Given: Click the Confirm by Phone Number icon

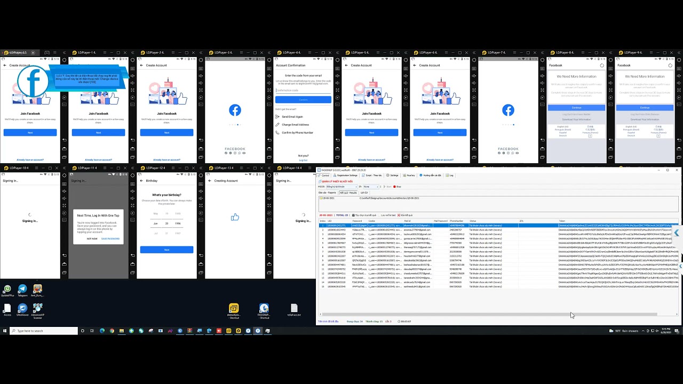Looking at the screenshot, I should [x=277, y=132].
